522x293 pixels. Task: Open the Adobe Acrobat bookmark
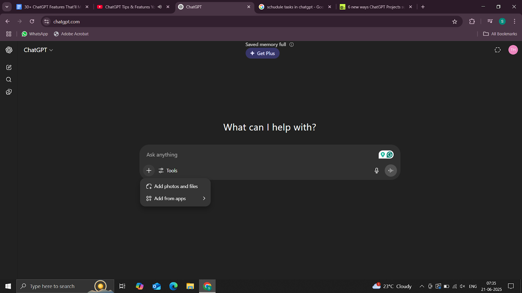(x=71, y=34)
